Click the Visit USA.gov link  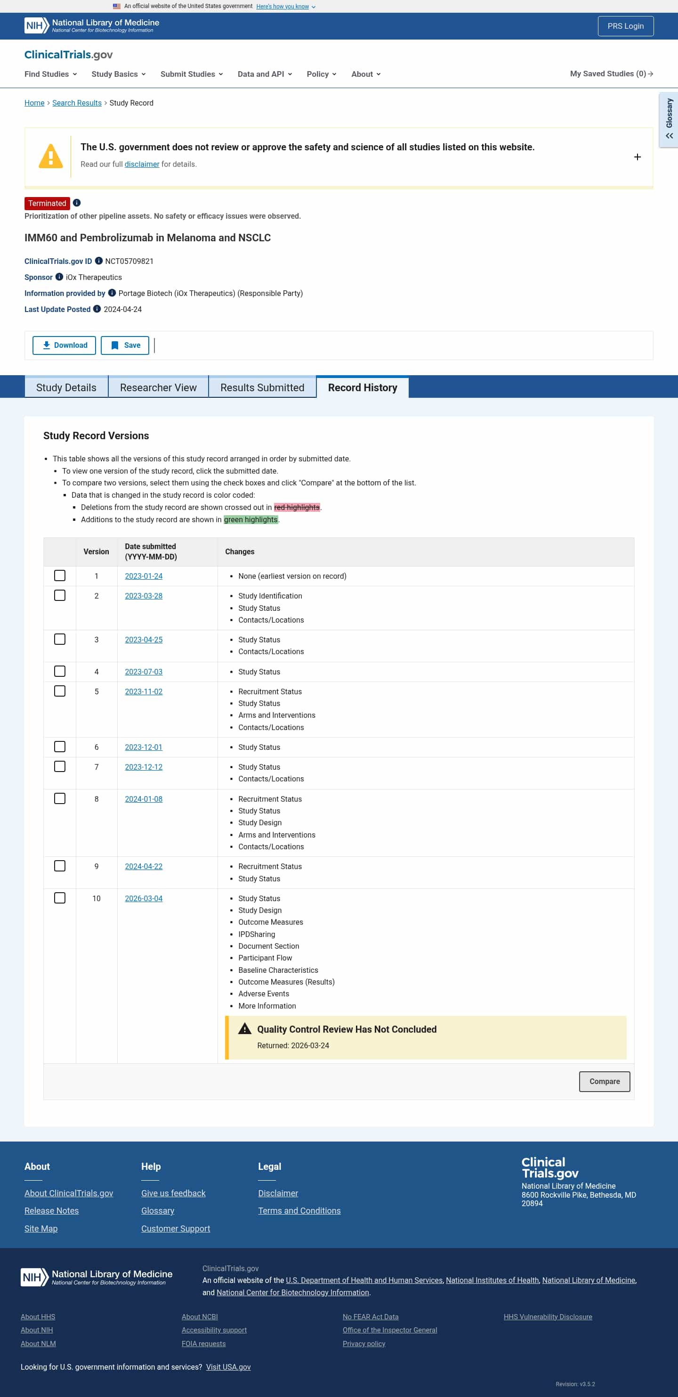[x=228, y=1367]
